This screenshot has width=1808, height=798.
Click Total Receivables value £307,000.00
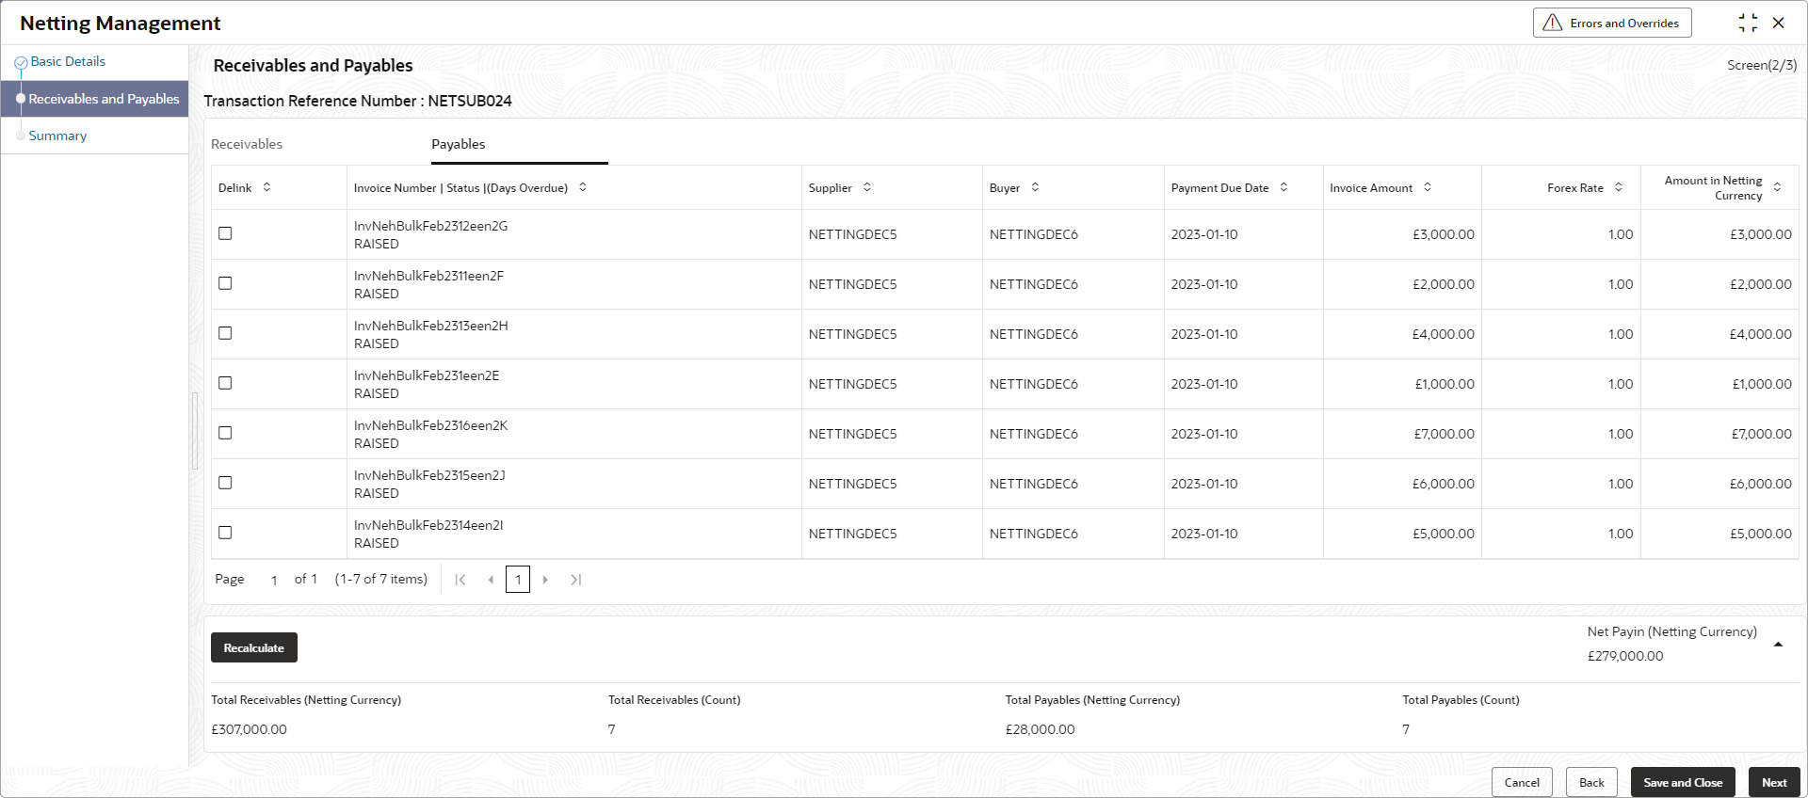[x=249, y=729]
